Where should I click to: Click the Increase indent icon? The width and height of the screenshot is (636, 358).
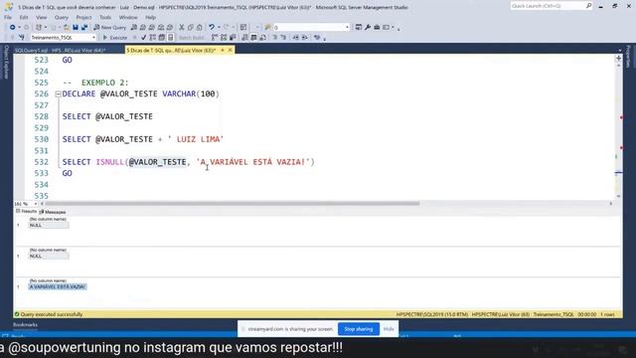(x=305, y=38)
